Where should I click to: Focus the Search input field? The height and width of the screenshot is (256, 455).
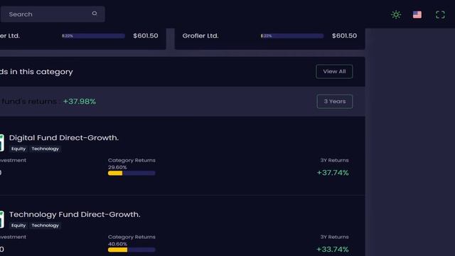(x=53, y=14)
